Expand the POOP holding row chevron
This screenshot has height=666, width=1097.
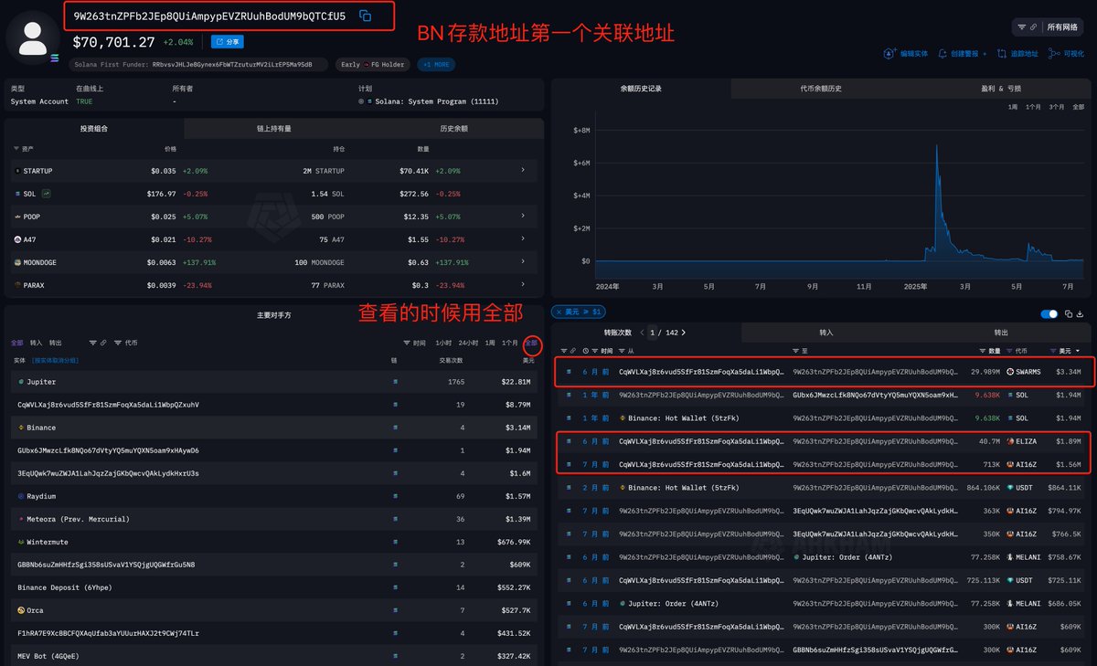(523, 216)
